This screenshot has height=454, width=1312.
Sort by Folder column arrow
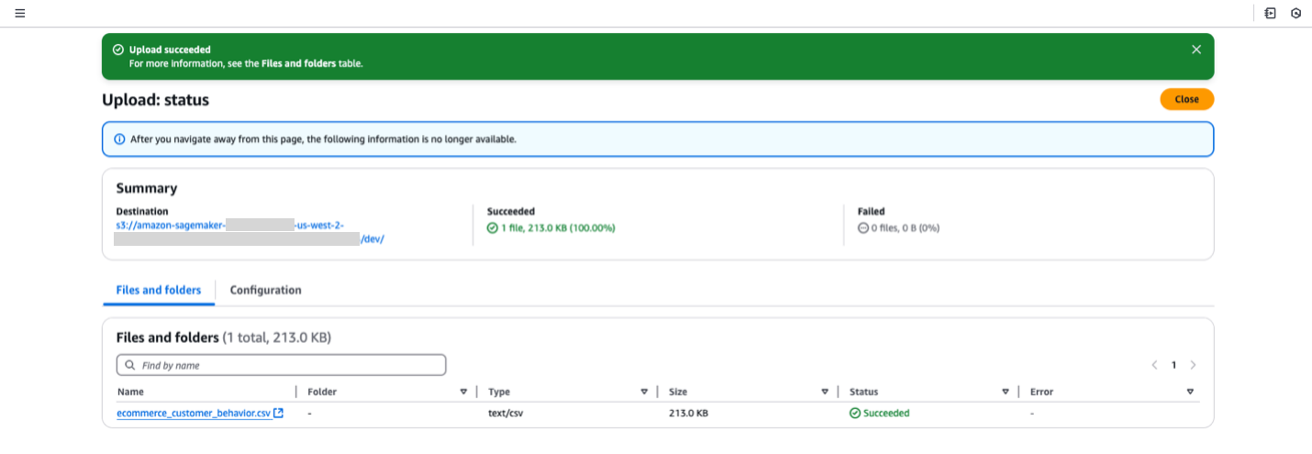coord(463,392)
